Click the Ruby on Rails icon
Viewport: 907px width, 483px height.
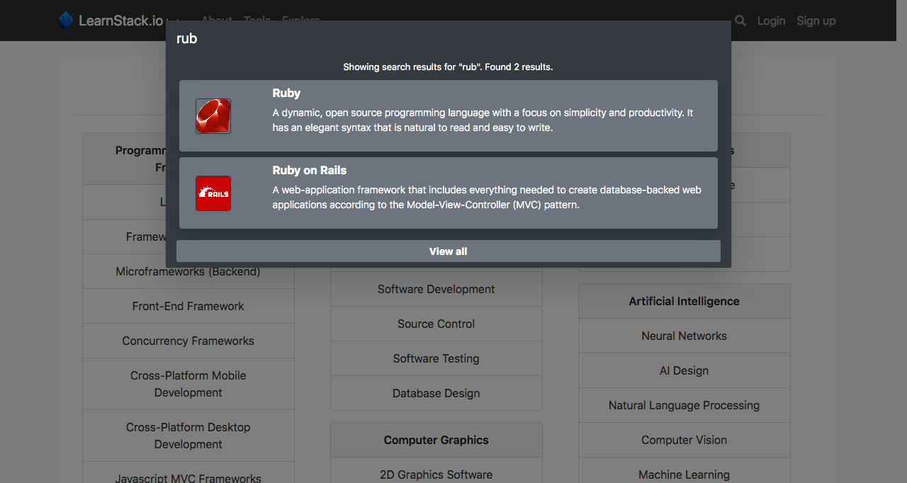[x=213, y=193]
